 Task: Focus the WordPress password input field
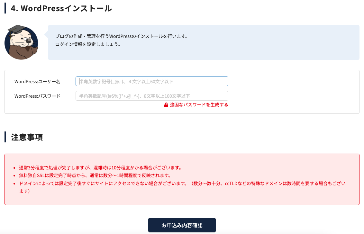(152, 96)
